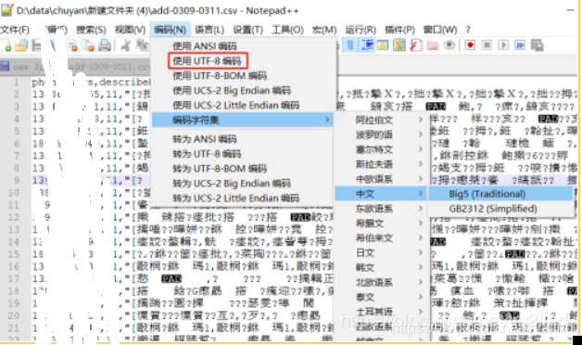Click the Folder as Workspace icon
This screenshot has height=345, width=582.
433,45
